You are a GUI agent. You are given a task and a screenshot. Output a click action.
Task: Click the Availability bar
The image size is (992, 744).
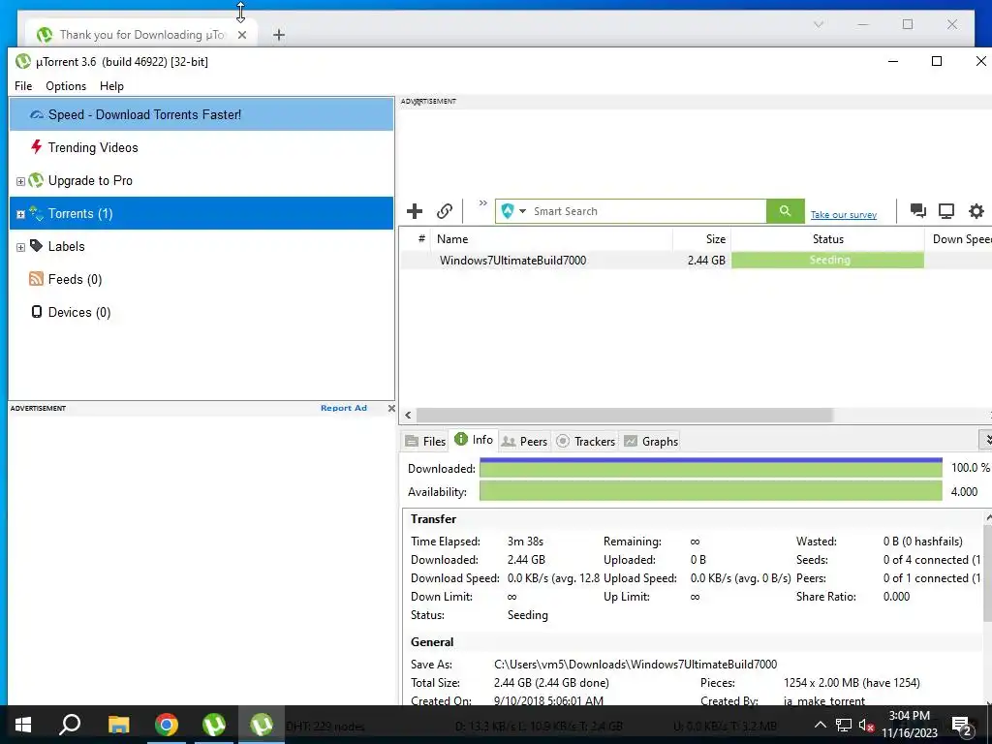710,491
